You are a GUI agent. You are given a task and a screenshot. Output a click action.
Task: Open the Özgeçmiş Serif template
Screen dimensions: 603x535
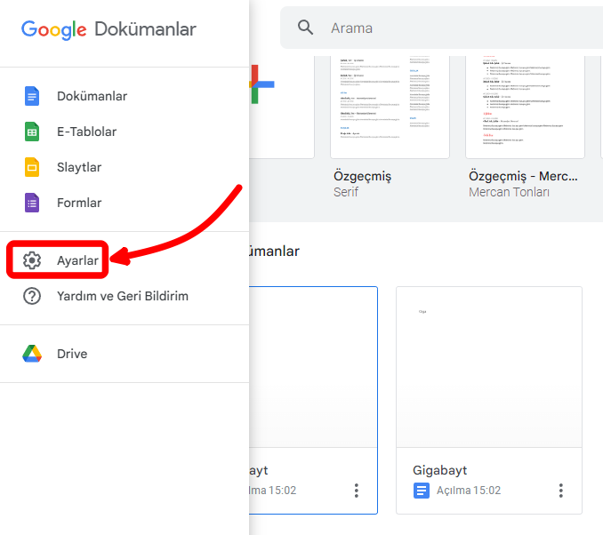click(x=390, y=107)
